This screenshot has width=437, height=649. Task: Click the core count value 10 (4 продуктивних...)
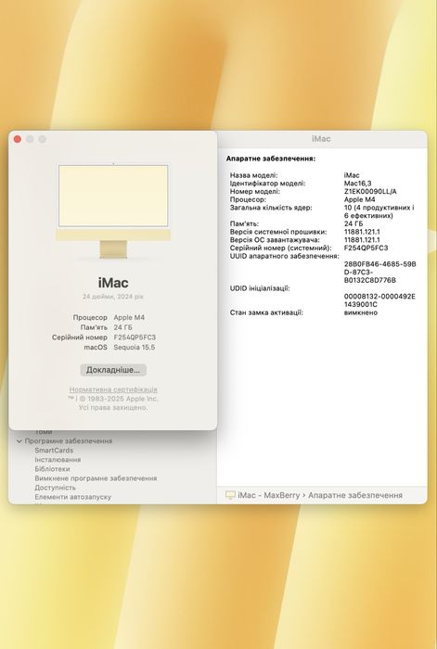[x=379, y=211]
